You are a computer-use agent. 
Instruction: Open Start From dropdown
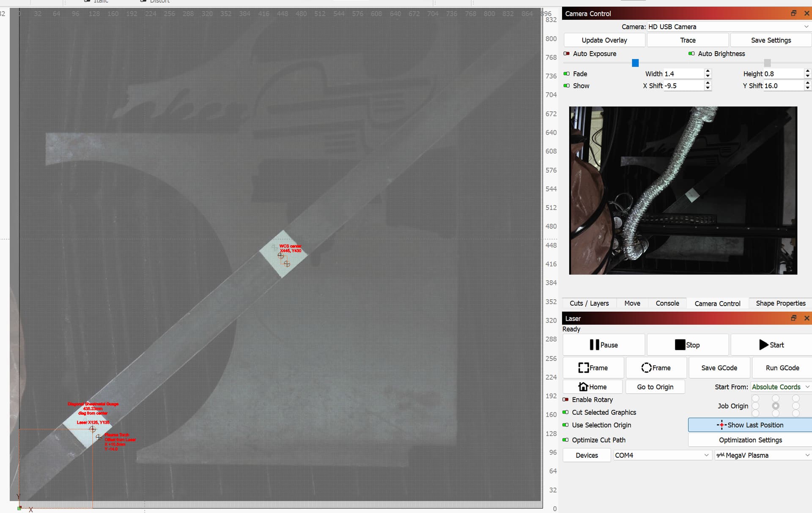(x=781, y=387)
